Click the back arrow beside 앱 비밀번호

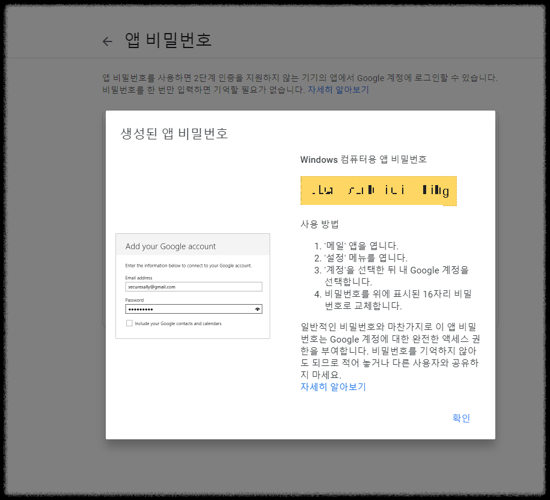point(107,41)
